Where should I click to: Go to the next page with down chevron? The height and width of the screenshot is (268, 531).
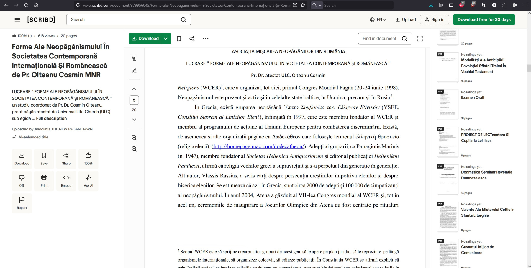134,120
